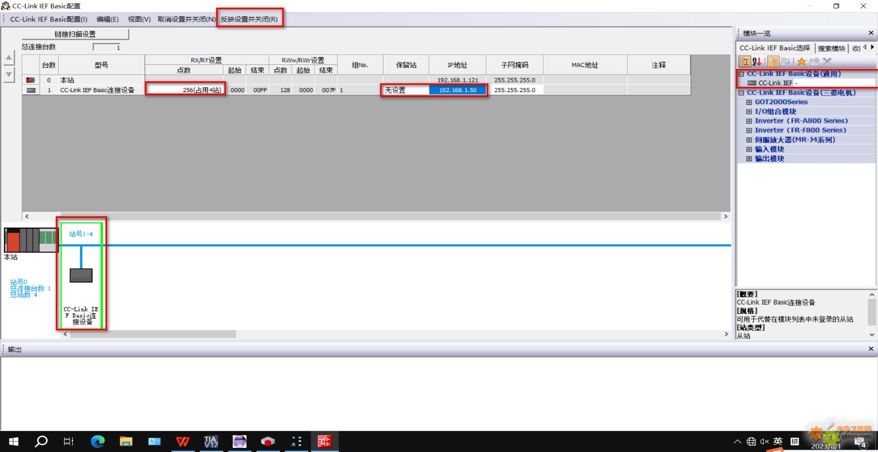
Task: Open the 无设置 reserved station dropdown
Action: (x=406, y=90)
